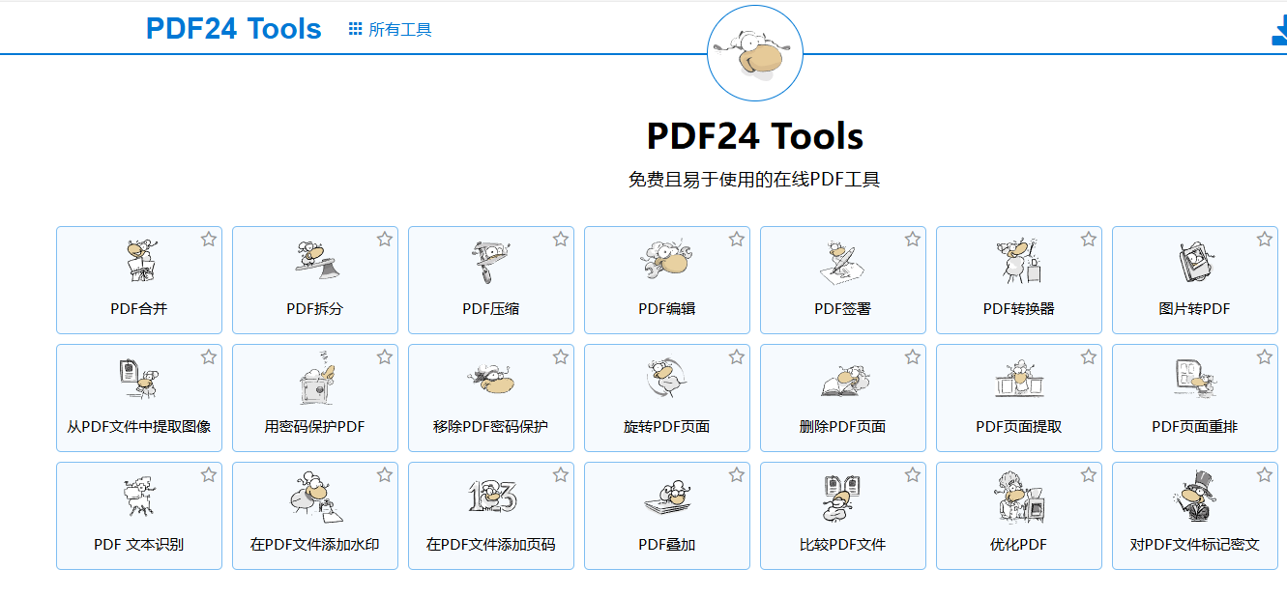Select the PDF拆分 axe icon

(315, 259)
